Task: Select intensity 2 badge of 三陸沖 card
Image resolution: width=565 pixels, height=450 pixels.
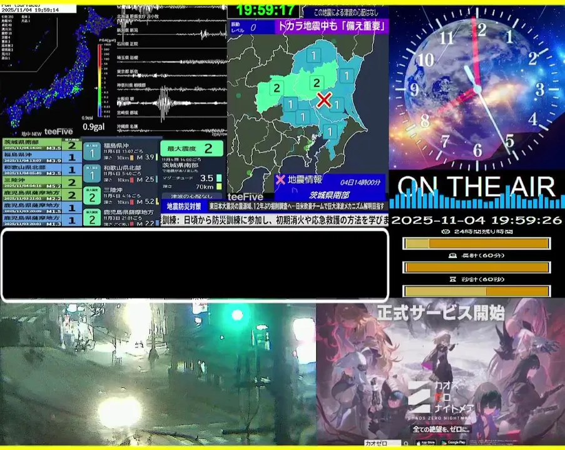Action: (x=92, y=196)
